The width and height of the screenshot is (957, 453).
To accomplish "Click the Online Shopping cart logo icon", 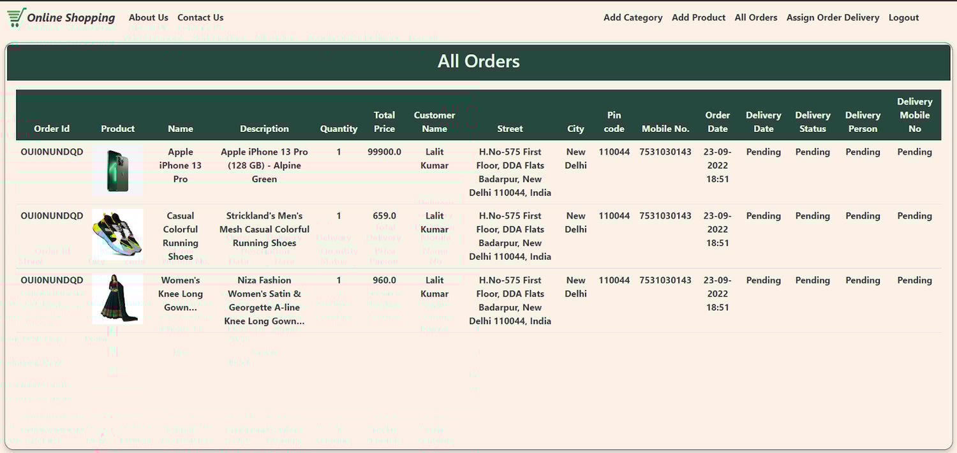I will (x=16, y=17).
